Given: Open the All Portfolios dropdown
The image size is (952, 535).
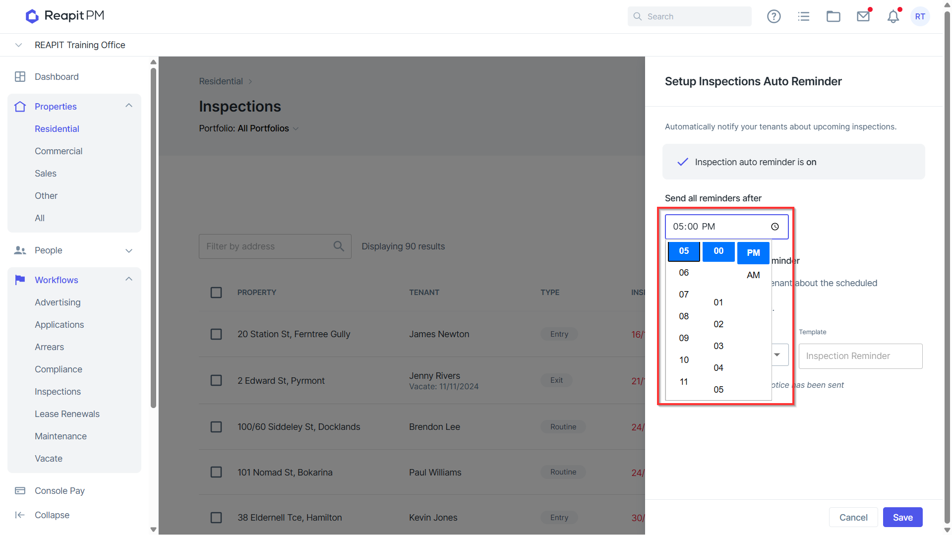Looking at the screenshot, I should (x=268, y=128).
